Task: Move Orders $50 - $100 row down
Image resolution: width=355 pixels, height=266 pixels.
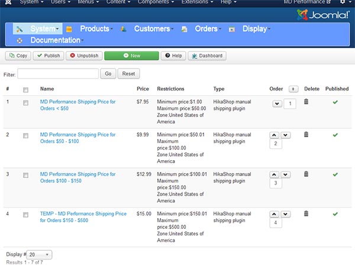Action: 286,135
